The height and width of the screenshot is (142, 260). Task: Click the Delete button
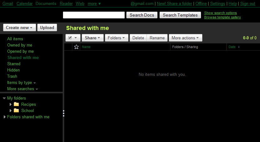(x=138, y=38)
